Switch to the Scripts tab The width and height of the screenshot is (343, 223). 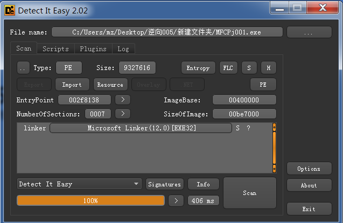pyautogui.click(x=55, y=48)
